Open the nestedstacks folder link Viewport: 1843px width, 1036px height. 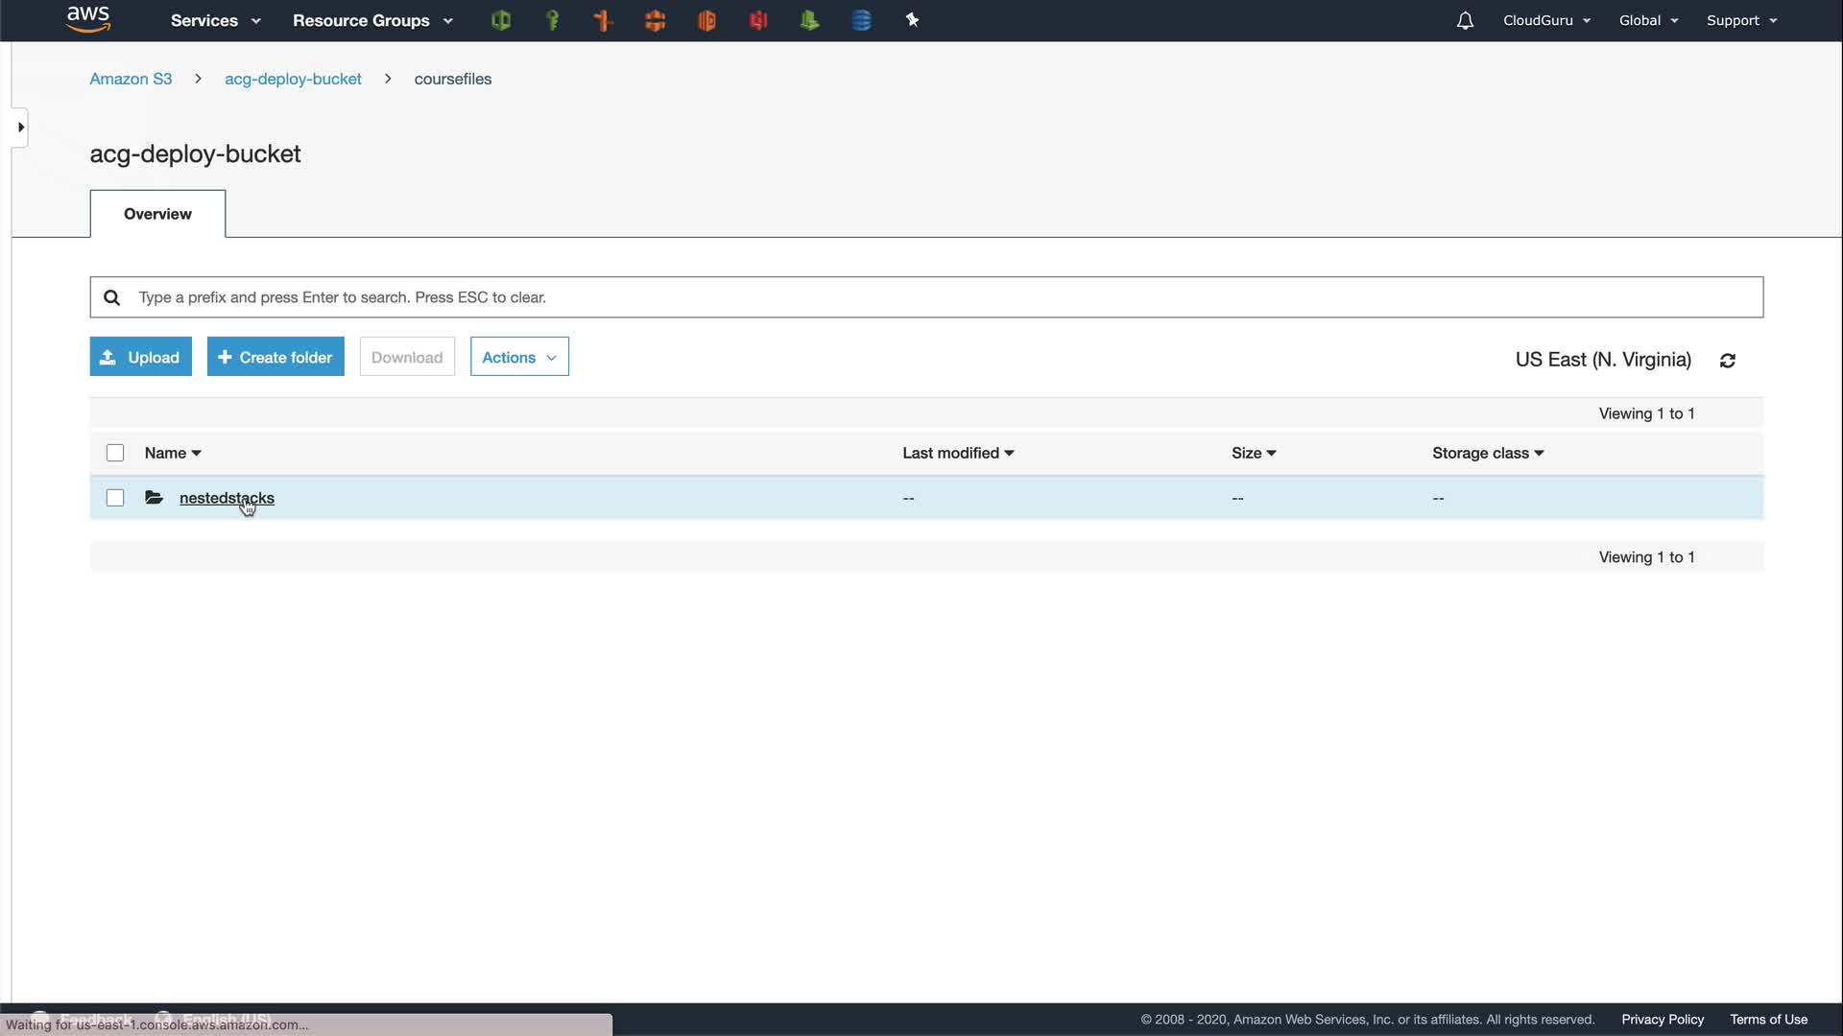coord(227,498)
